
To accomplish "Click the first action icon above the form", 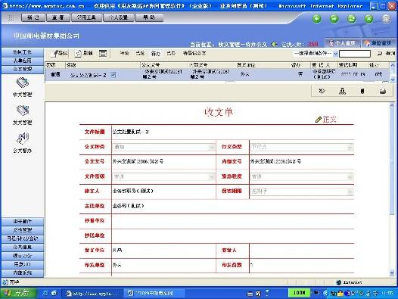I will click(x=322, y=91).
